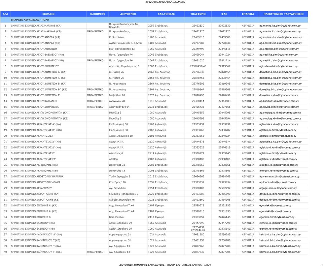Click address Ισαβέλλας 20
Image resolution: width=323 pixels, height=266 pixels.
[117, 95]
